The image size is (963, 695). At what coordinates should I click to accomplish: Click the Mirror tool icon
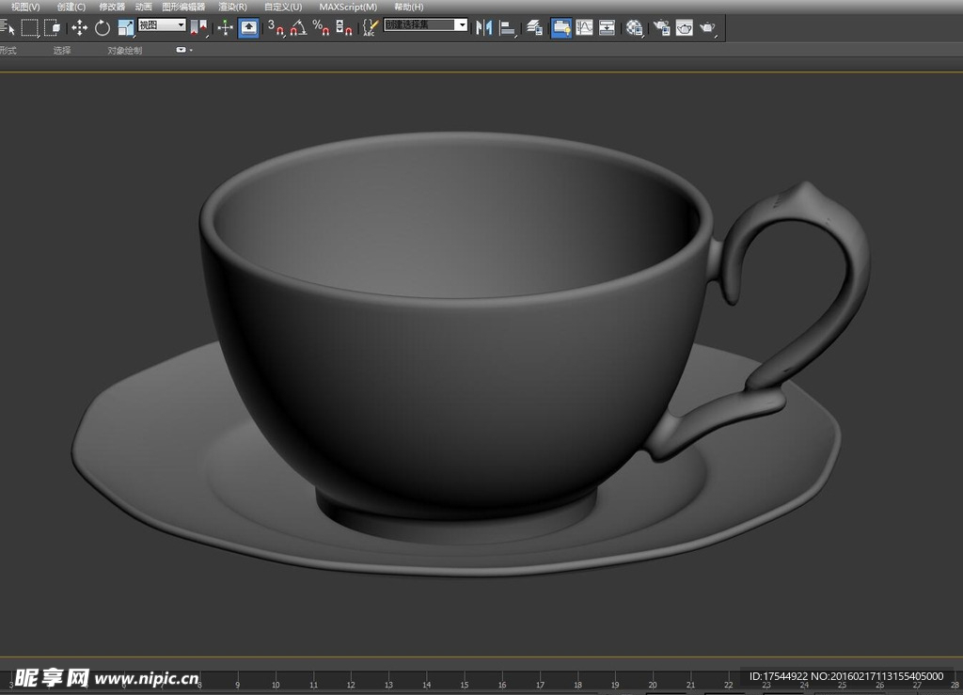(484, 27)
